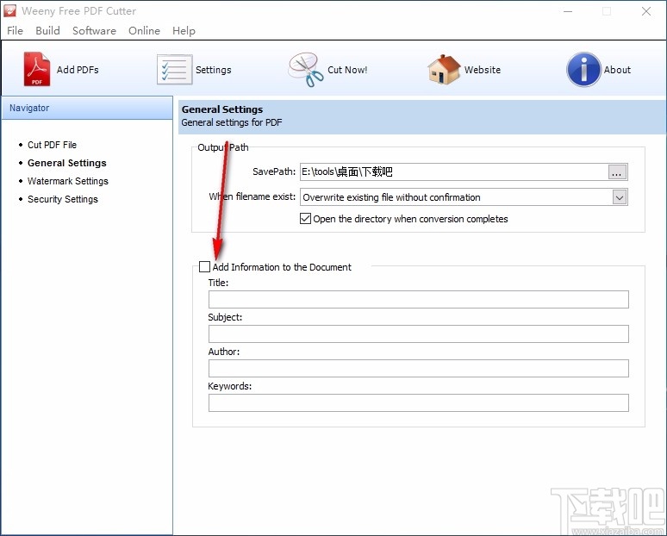The image size is (667, 536).
Task: Expand the When filename exist dropdown arrow
Action: pyautogui.click(x=620, y=197)
